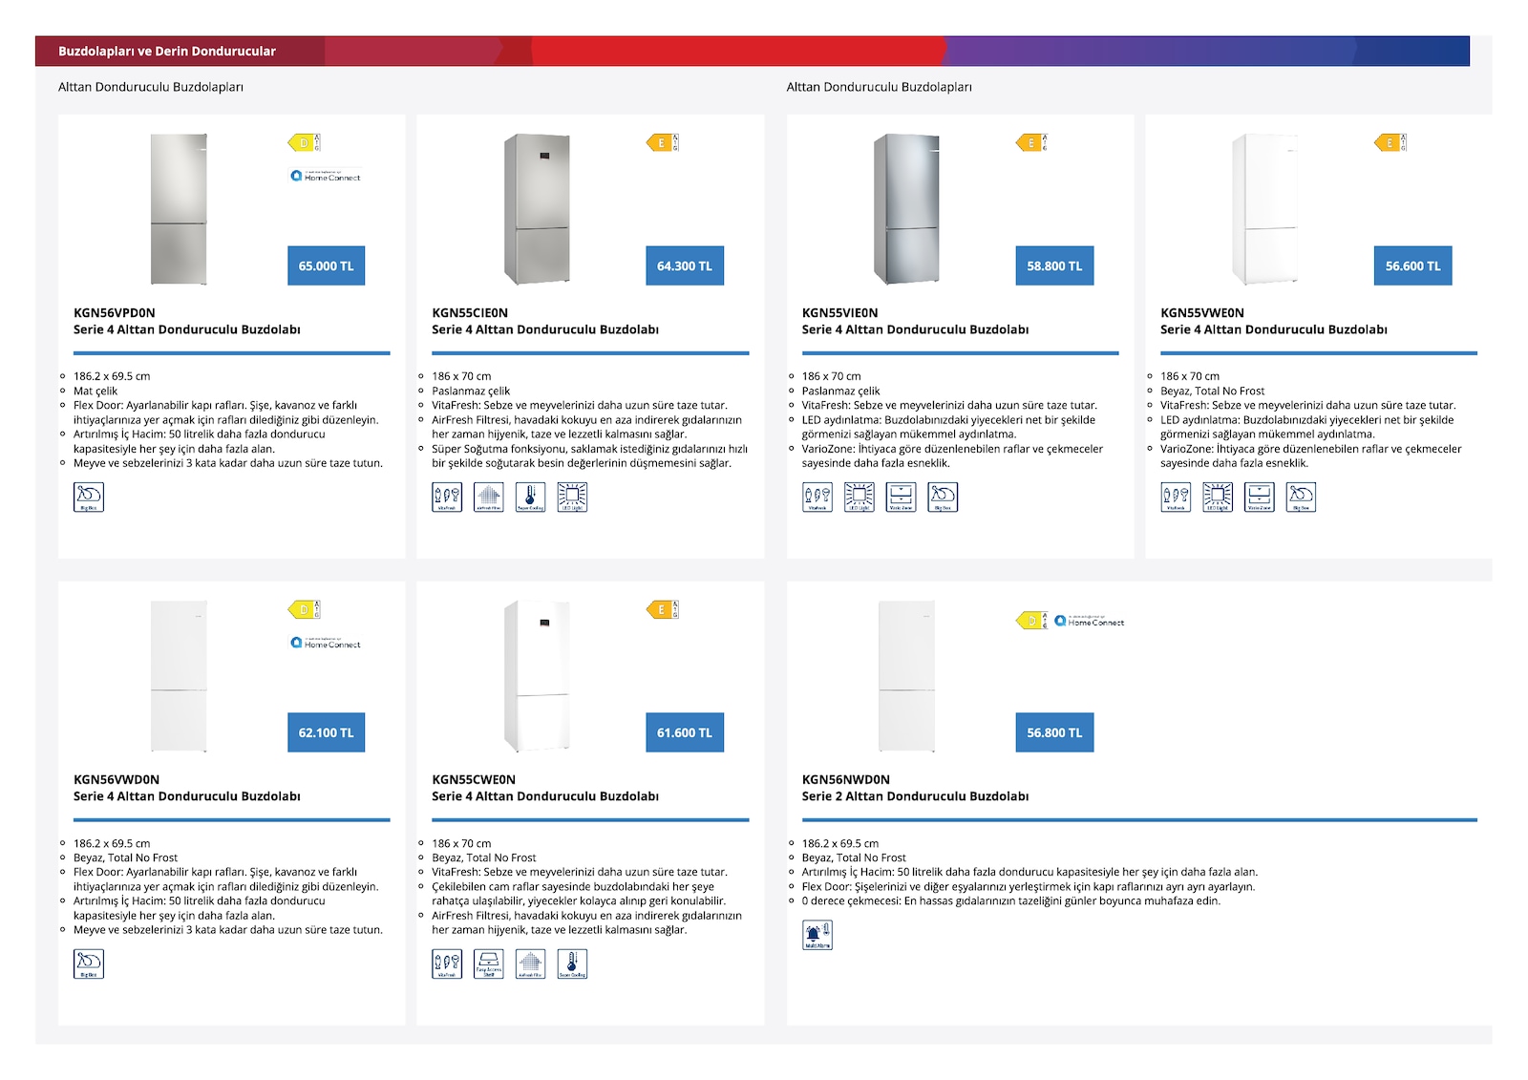Click the VitaFresh icon under KGN55VIE0N
The width and height of the screenshot is (1528, 1080).
(x=817, y=498)
